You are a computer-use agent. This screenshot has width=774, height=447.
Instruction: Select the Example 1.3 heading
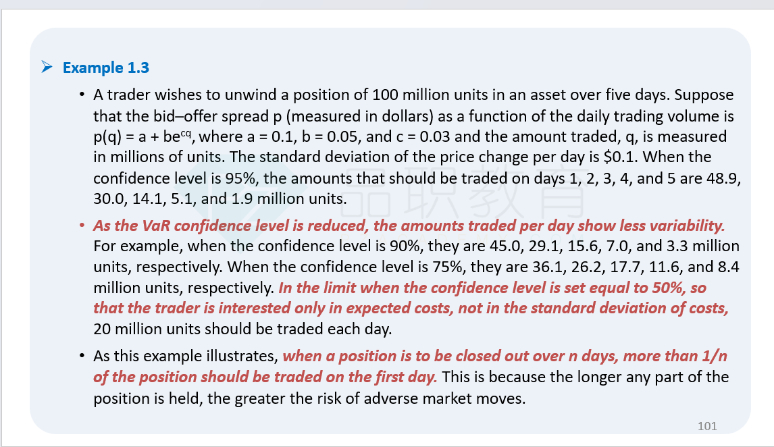click(x=105, y=68)
